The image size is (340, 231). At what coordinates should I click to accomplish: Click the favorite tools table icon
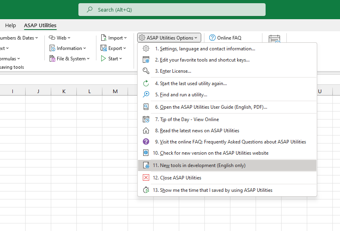(146, 60)
